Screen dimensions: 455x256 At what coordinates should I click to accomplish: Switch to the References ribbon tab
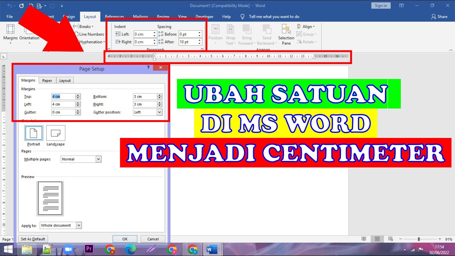pyautogui.click(x=114, y=17)
